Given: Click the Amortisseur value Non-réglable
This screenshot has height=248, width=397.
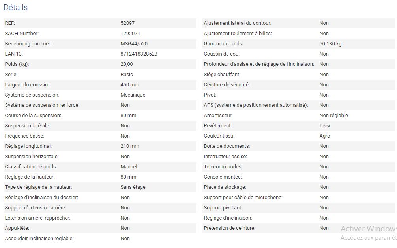Looking at the screenshot, I should (x=333, y=116).
